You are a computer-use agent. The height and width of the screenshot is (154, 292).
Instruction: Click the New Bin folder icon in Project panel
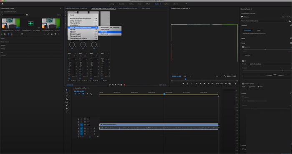(52, 34)
